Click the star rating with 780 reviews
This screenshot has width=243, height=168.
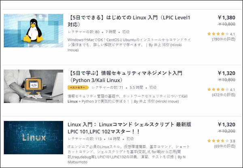pos(218,34)
